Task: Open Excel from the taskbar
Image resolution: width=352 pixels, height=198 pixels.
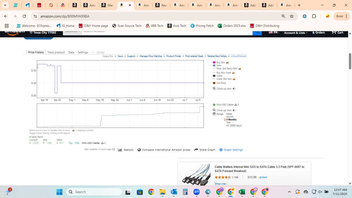Action: pyautogui.click(x=242, y=192)
